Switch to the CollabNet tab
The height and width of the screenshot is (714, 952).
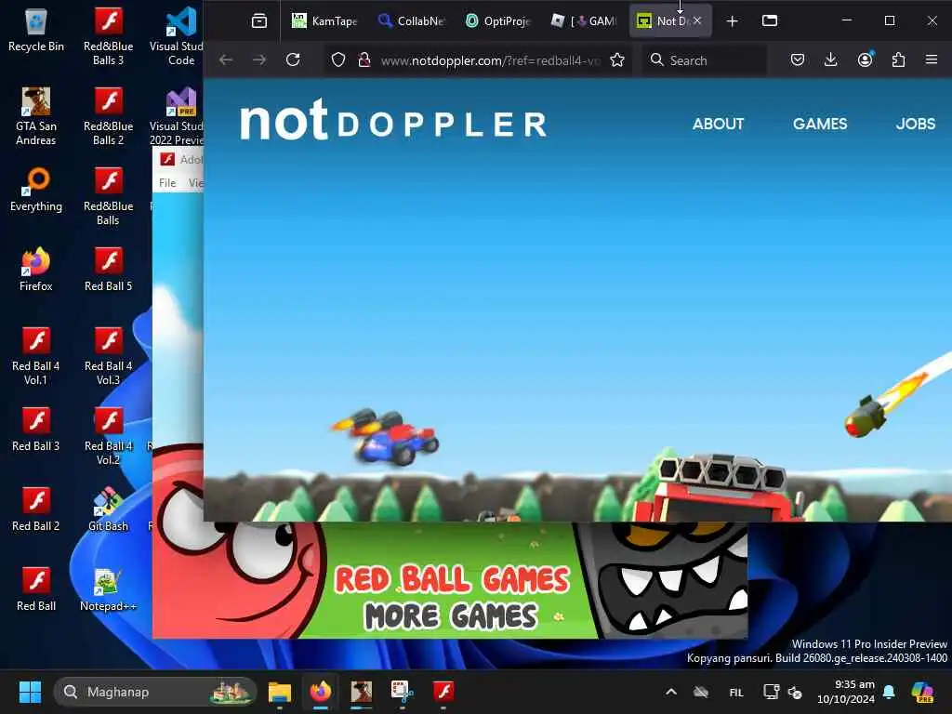click(x=411, y=20)
